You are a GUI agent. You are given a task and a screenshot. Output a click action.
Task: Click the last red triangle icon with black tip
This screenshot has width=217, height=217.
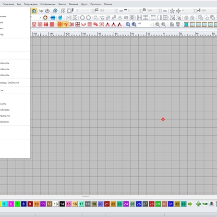[120, 24]
